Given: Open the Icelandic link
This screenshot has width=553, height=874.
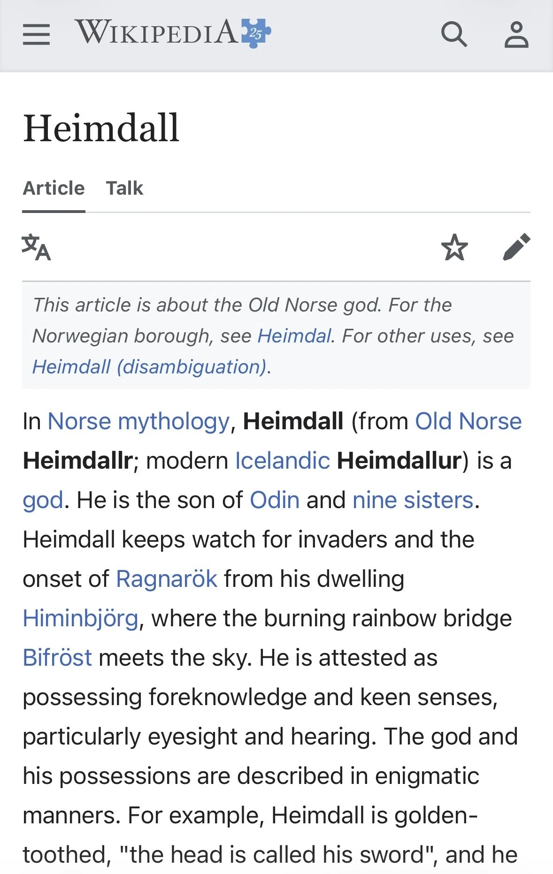Looking at the screenshot, I should coord(283,461).
